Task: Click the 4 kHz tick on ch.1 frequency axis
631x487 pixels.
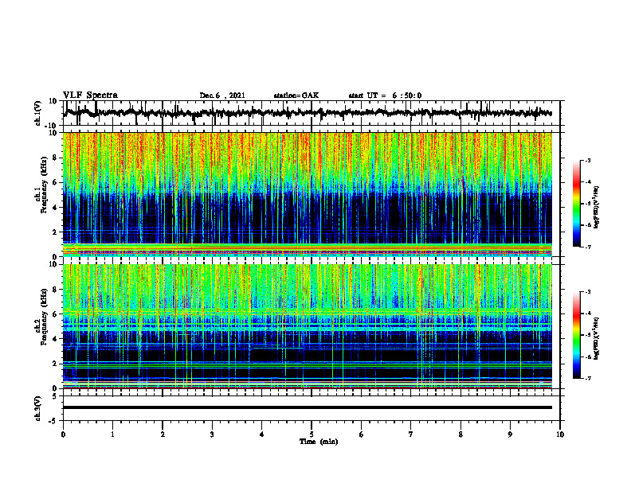Action: (55, 208)
